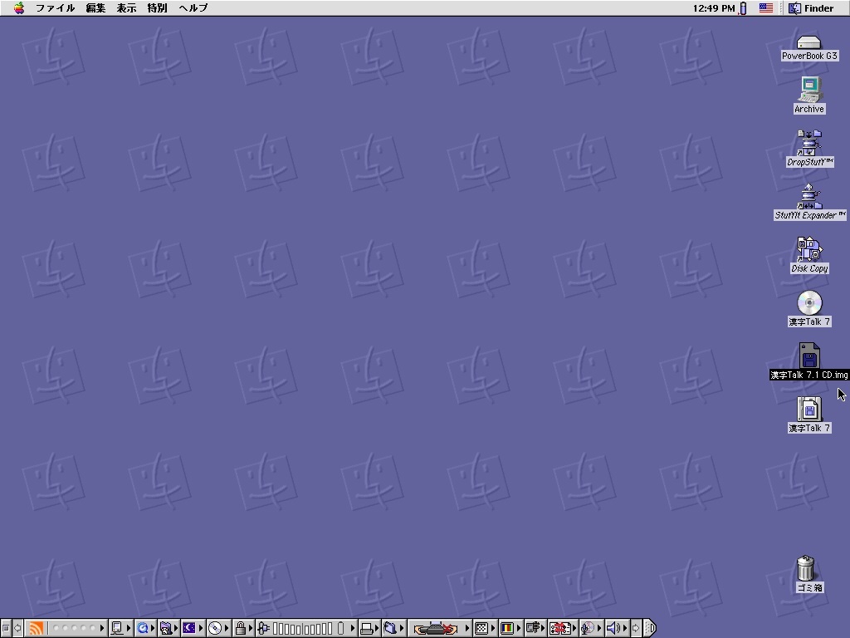Expand the QuickTime module arrow
850x638 pixels.
[x=153, y=628]
